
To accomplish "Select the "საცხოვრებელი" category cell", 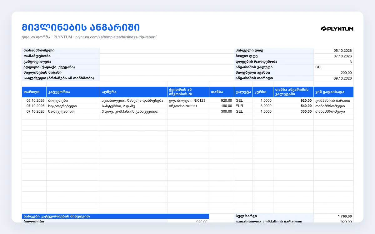I will (73, 106).
